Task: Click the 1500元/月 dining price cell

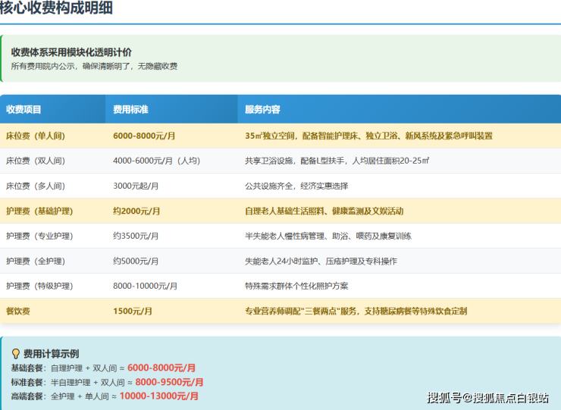Action: (x=133, y=311)
